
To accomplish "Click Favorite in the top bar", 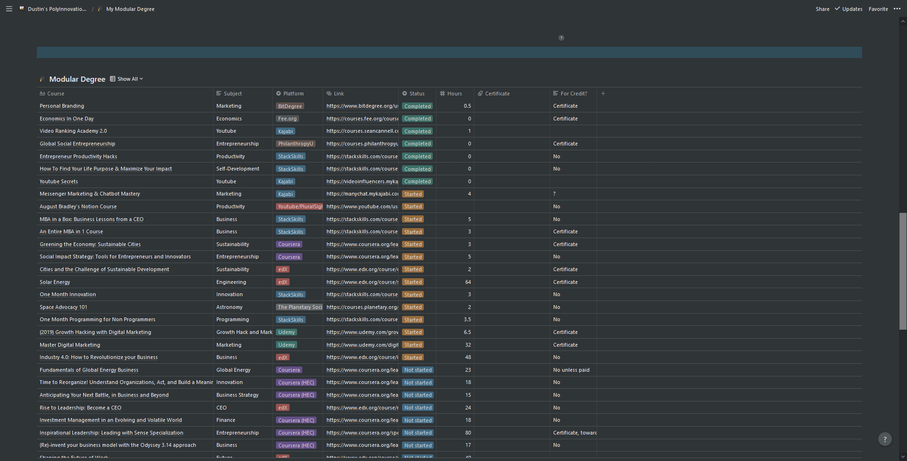I will pos(878,9).
